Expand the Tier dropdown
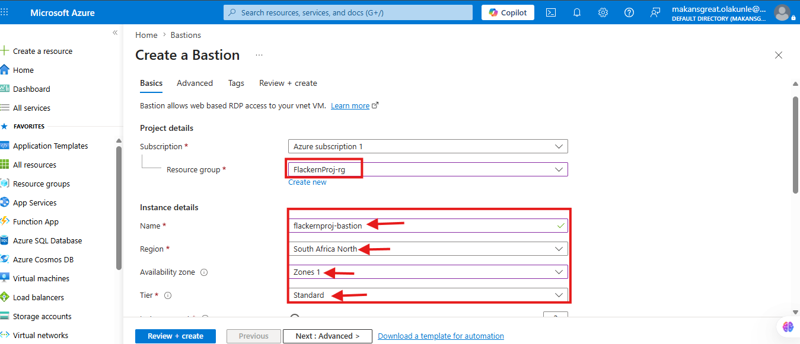 pos(428,295)
